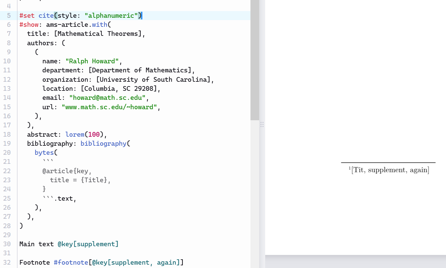Click the @key[supplement] reference in main text
The image size is (446, 268).
click(x=88, y=244)
